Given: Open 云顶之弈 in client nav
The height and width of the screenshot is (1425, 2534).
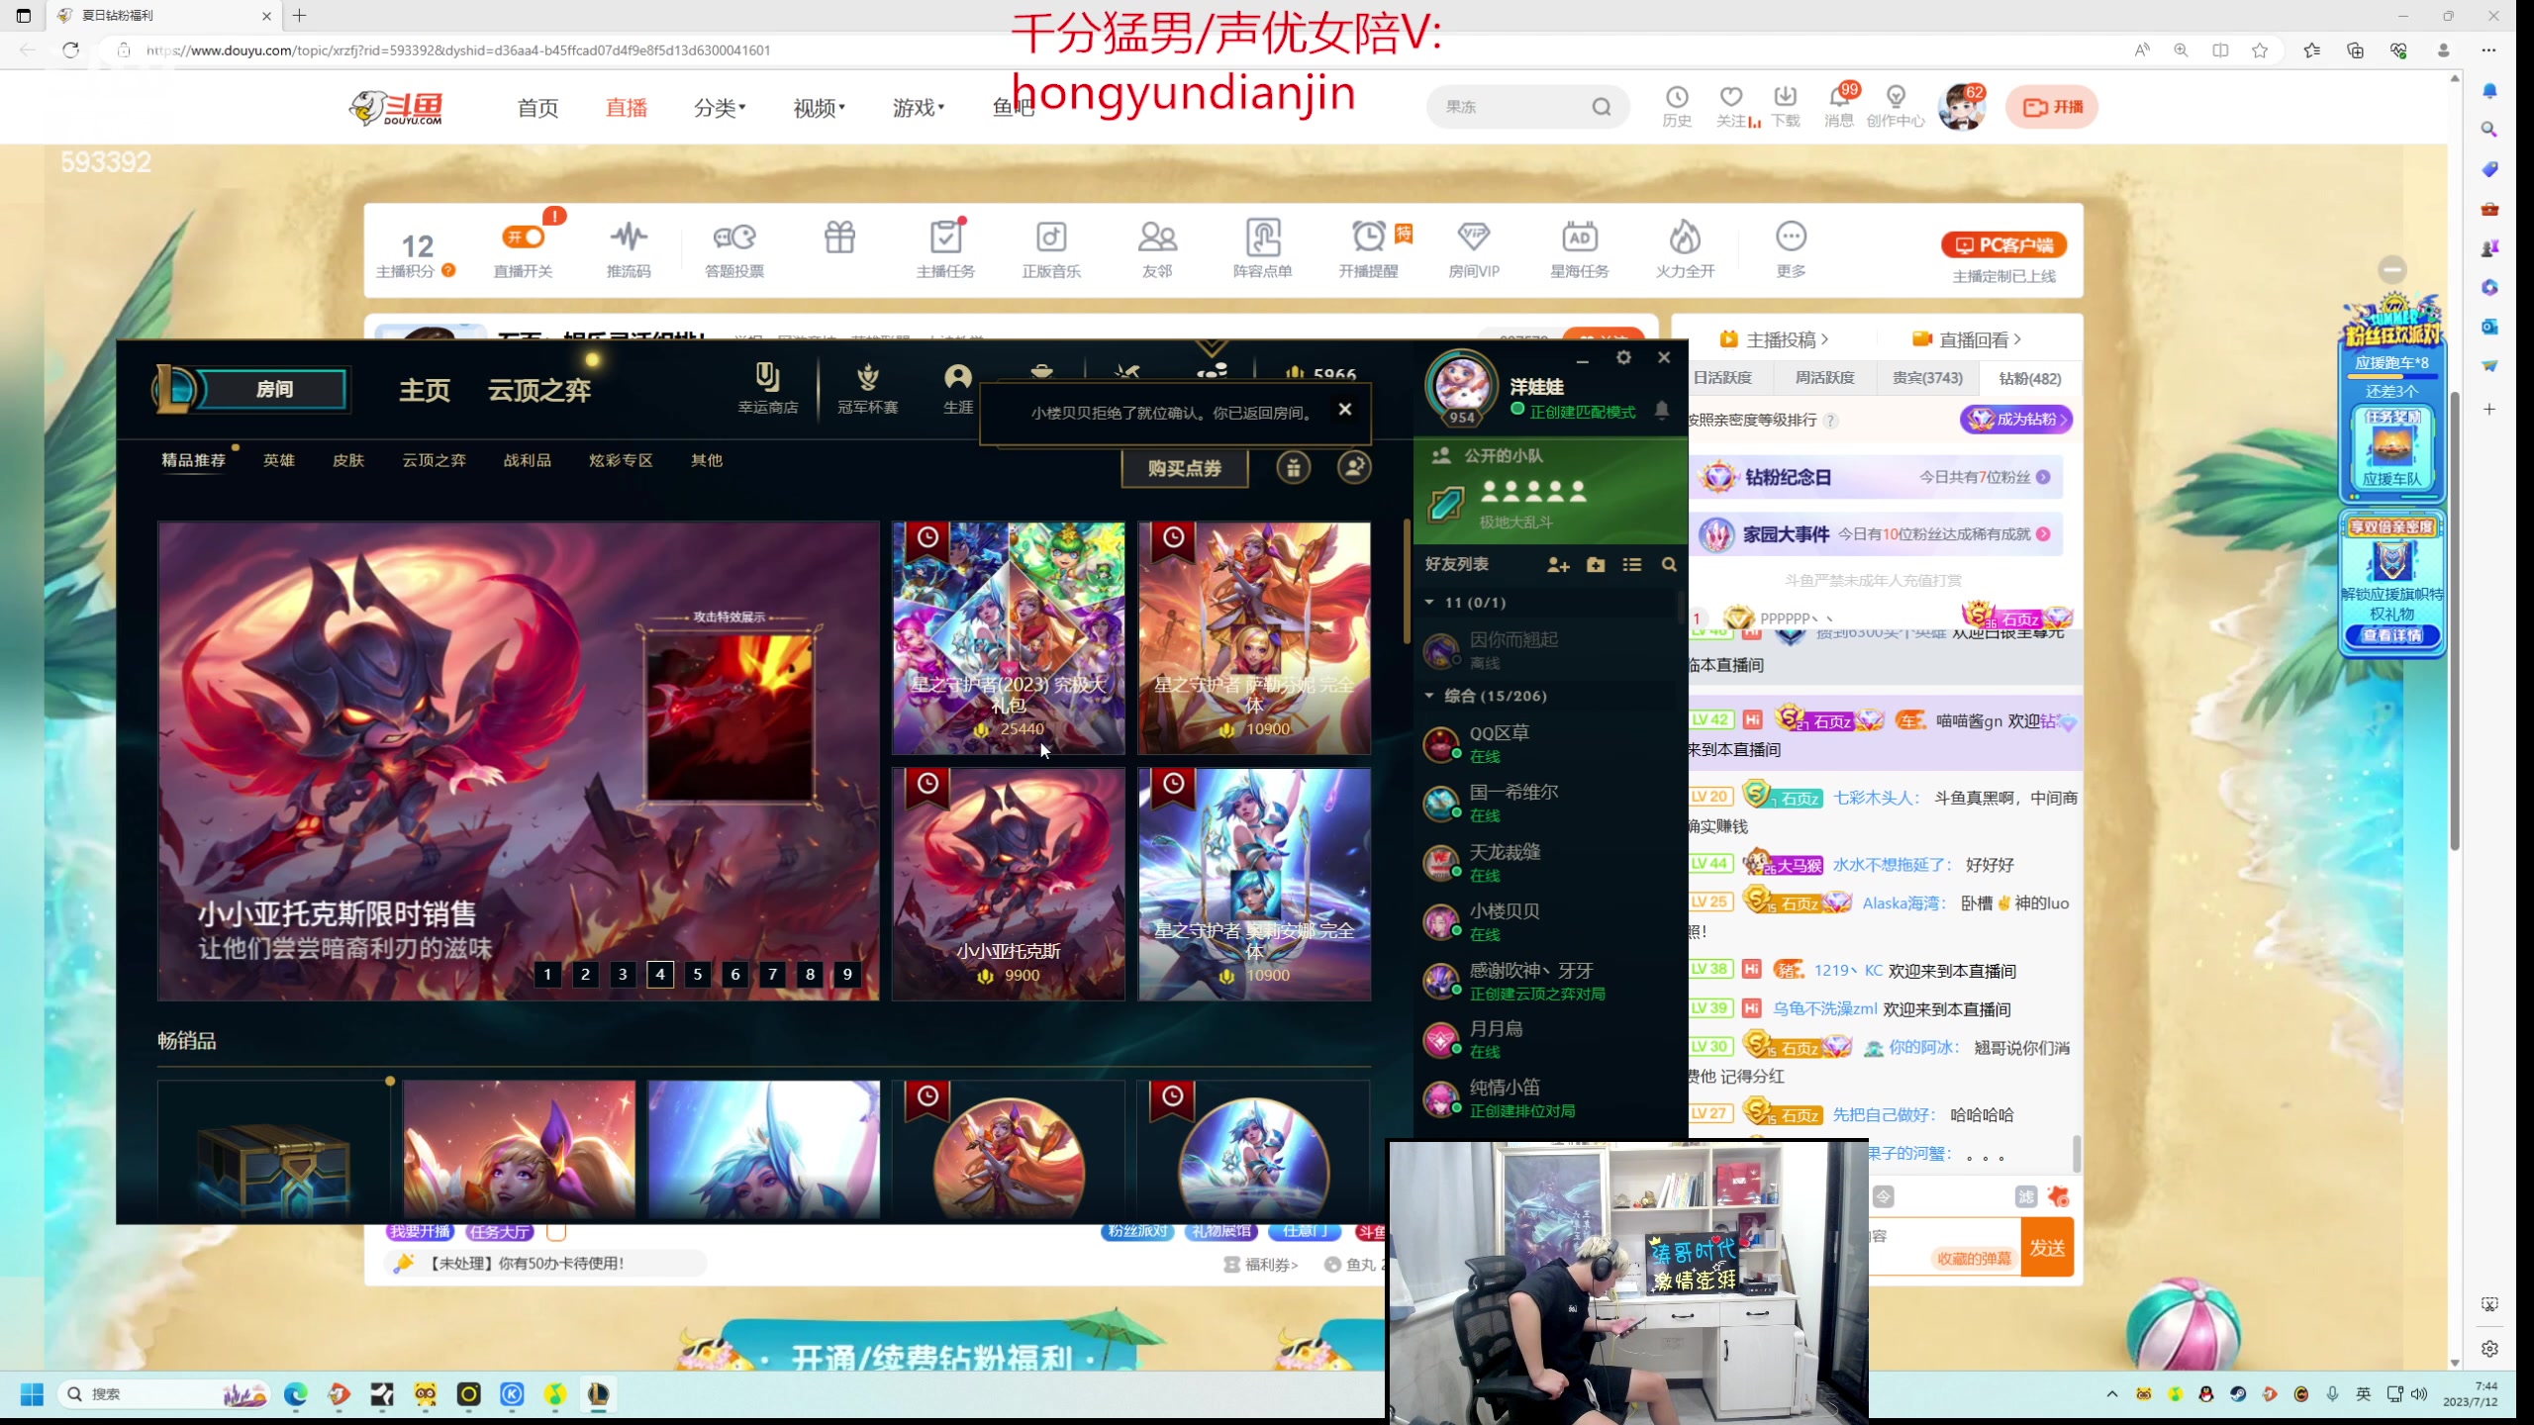Looking at the screenshot, I should 539,390.
